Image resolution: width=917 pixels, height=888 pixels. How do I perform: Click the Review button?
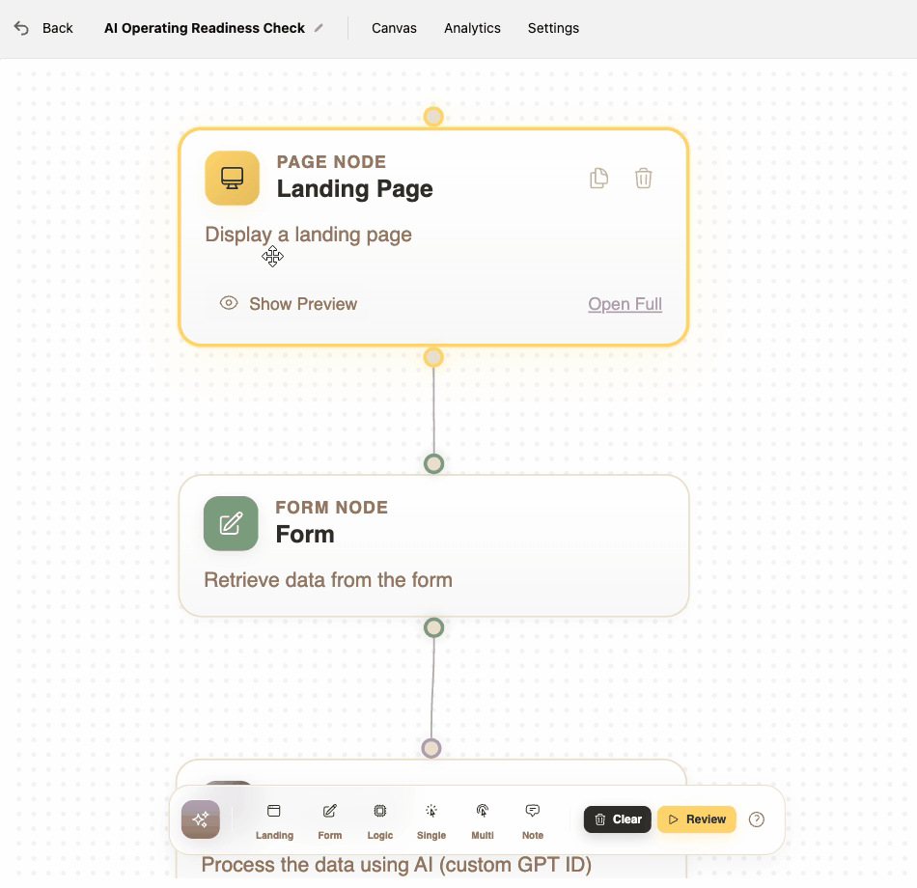(696, 819)
